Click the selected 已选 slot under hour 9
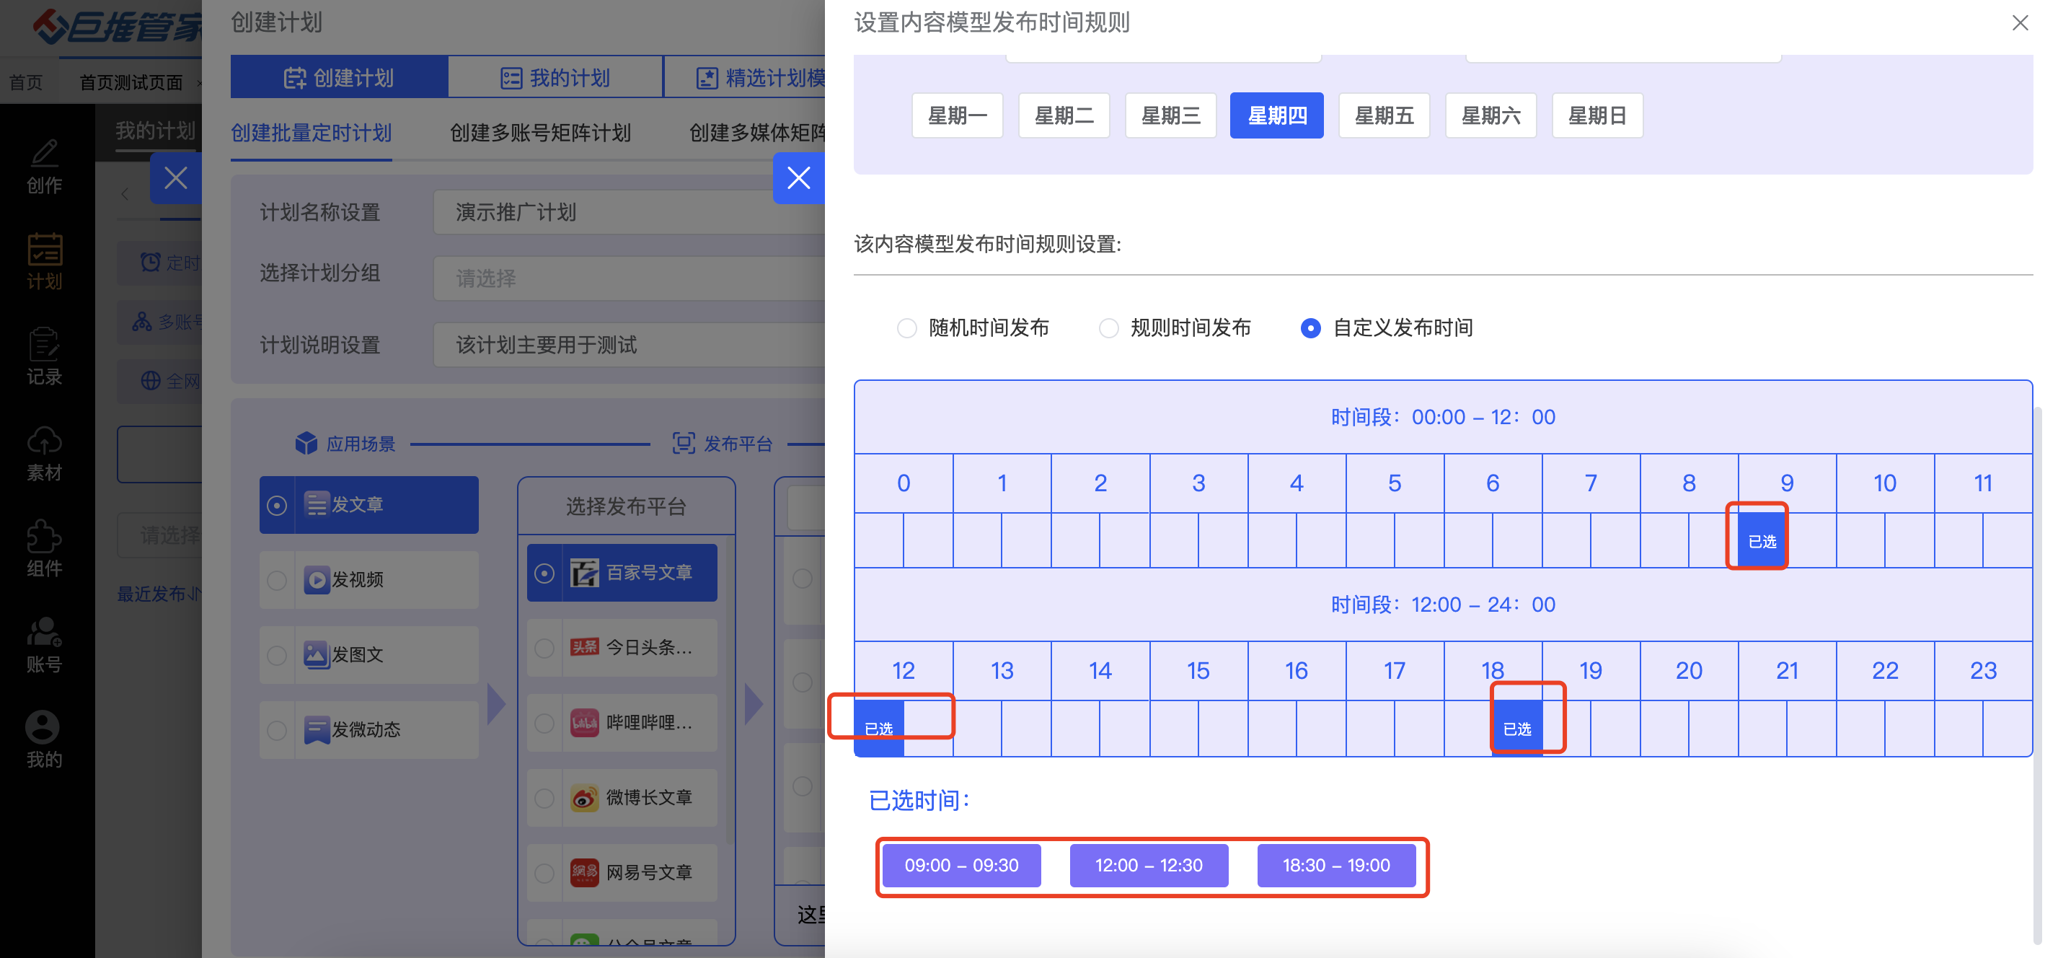 [1761, 541]
